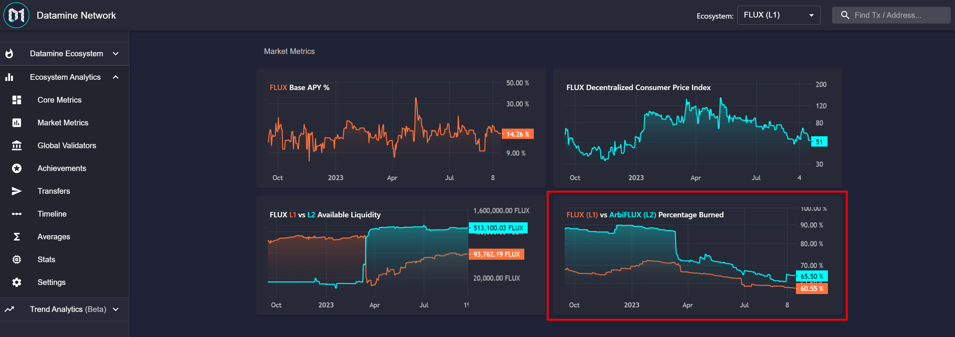
Task: Click the ArbiFLUX (L2) Percentage Burned title
Action: 645,215
